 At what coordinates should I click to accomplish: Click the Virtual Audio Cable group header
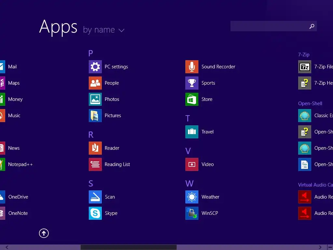coord(315,185)
